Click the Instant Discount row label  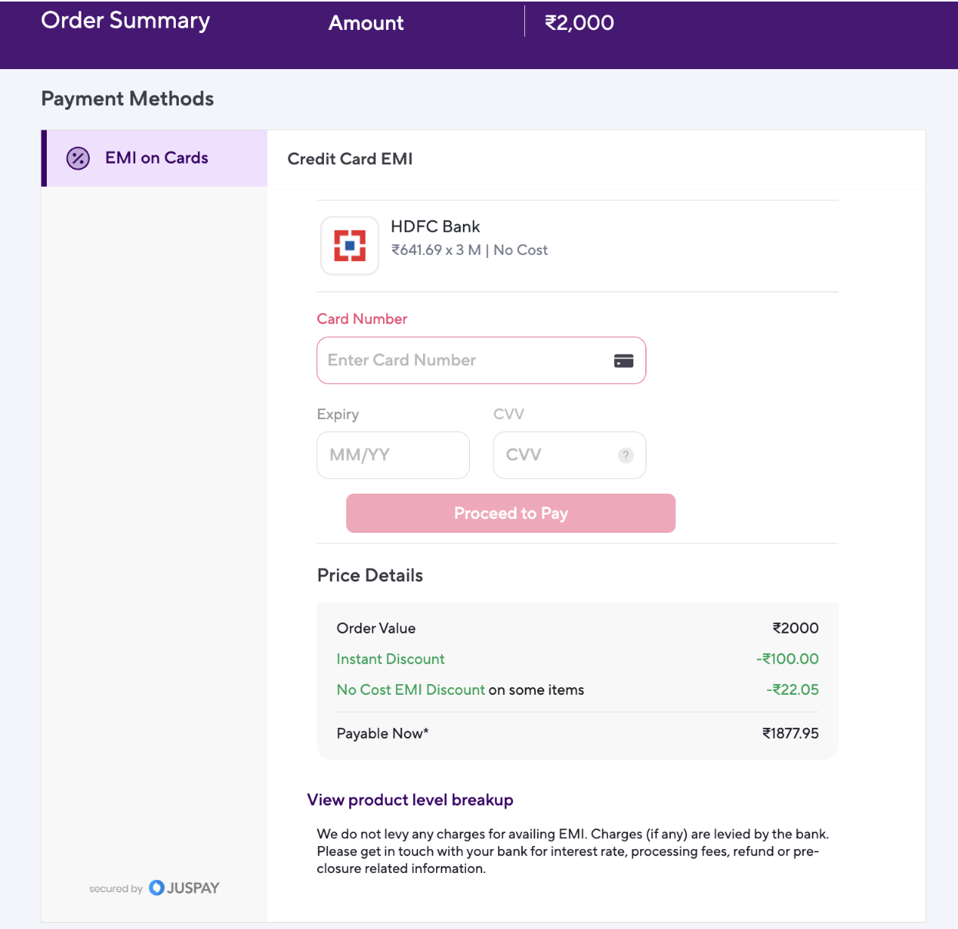(391, 659)
